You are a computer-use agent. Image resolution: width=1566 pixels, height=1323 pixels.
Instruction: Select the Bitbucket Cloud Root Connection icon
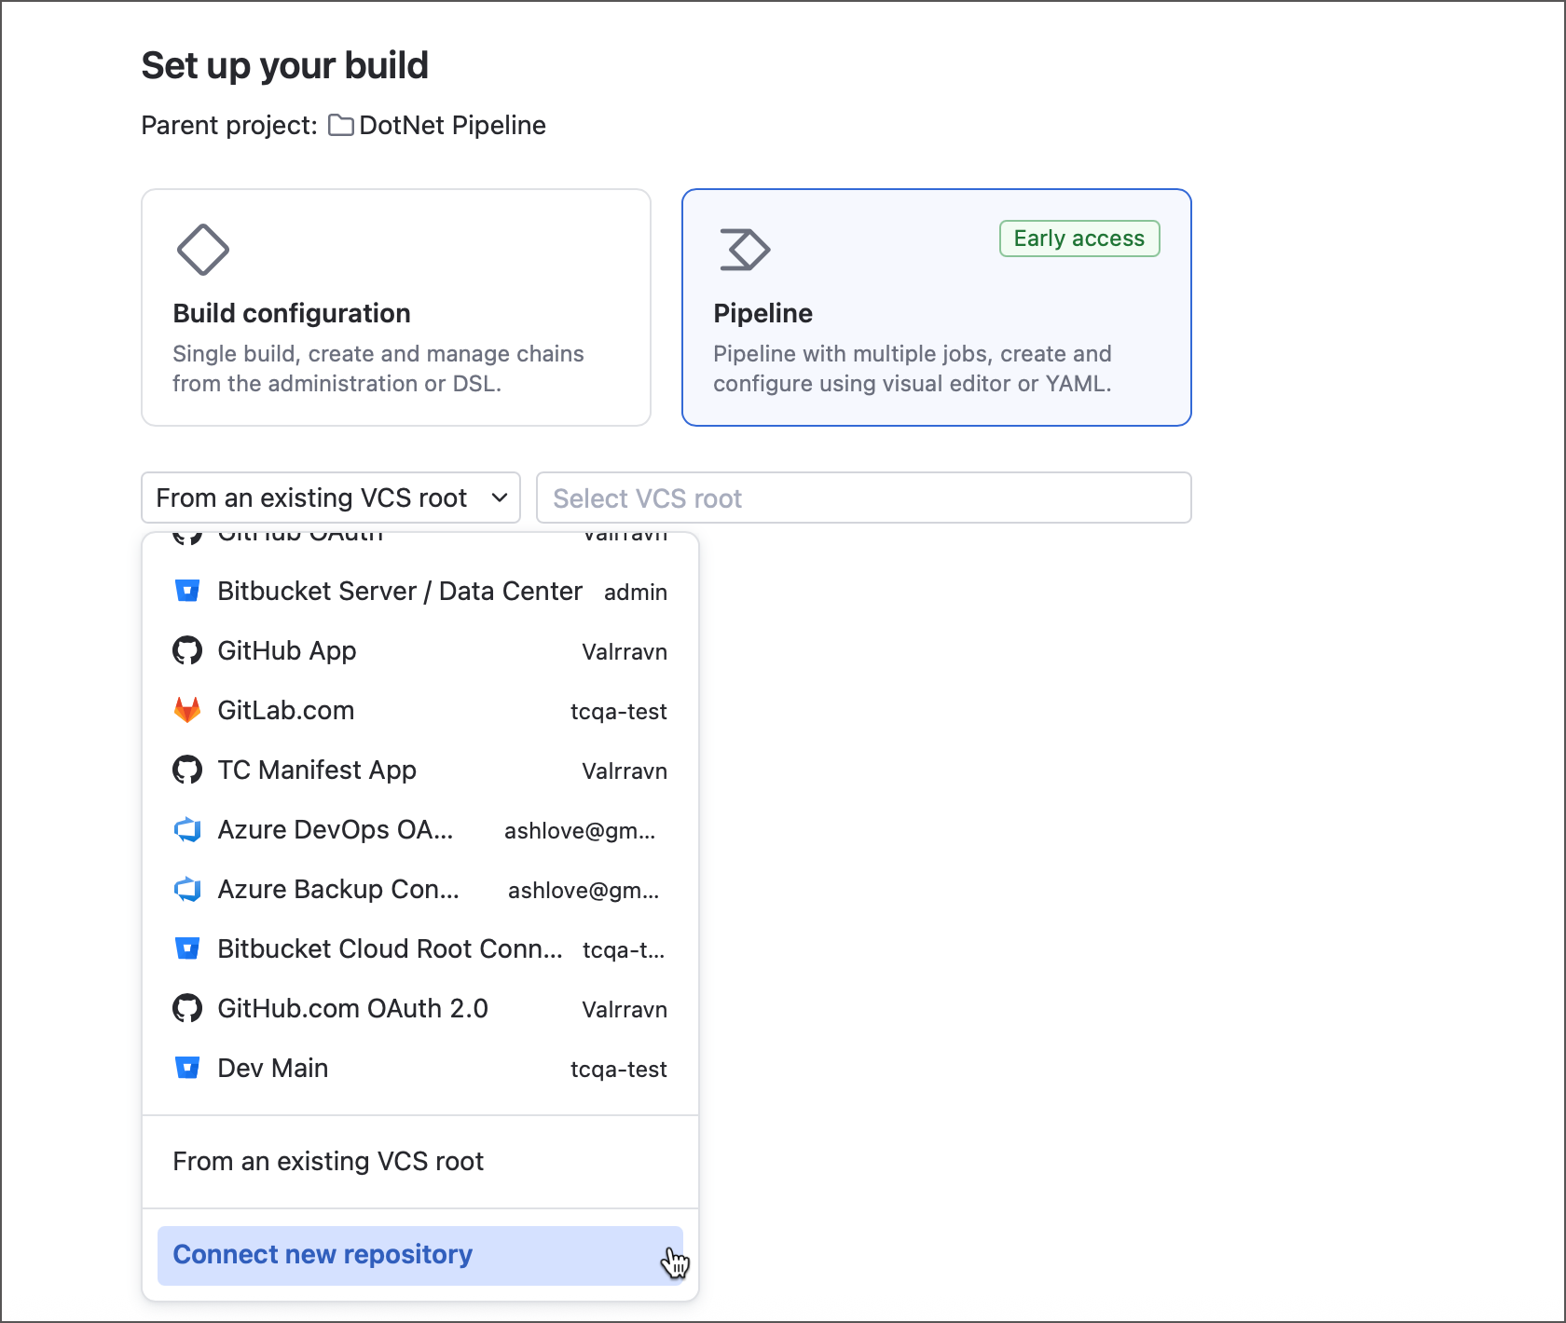(x=187, y=948)
